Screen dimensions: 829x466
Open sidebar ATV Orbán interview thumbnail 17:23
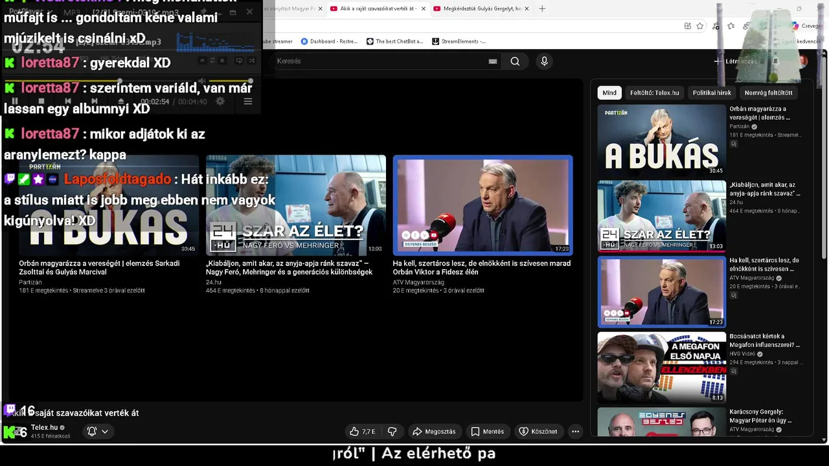[x=661, y=292]
